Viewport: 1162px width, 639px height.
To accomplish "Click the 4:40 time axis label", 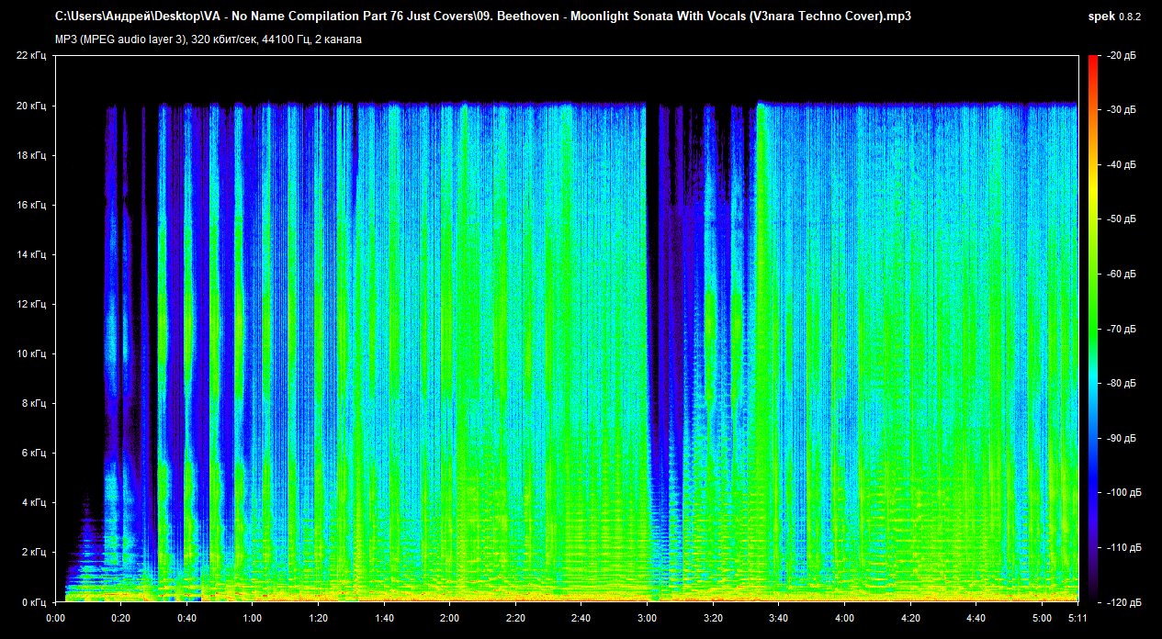I will tap(976, 618).
